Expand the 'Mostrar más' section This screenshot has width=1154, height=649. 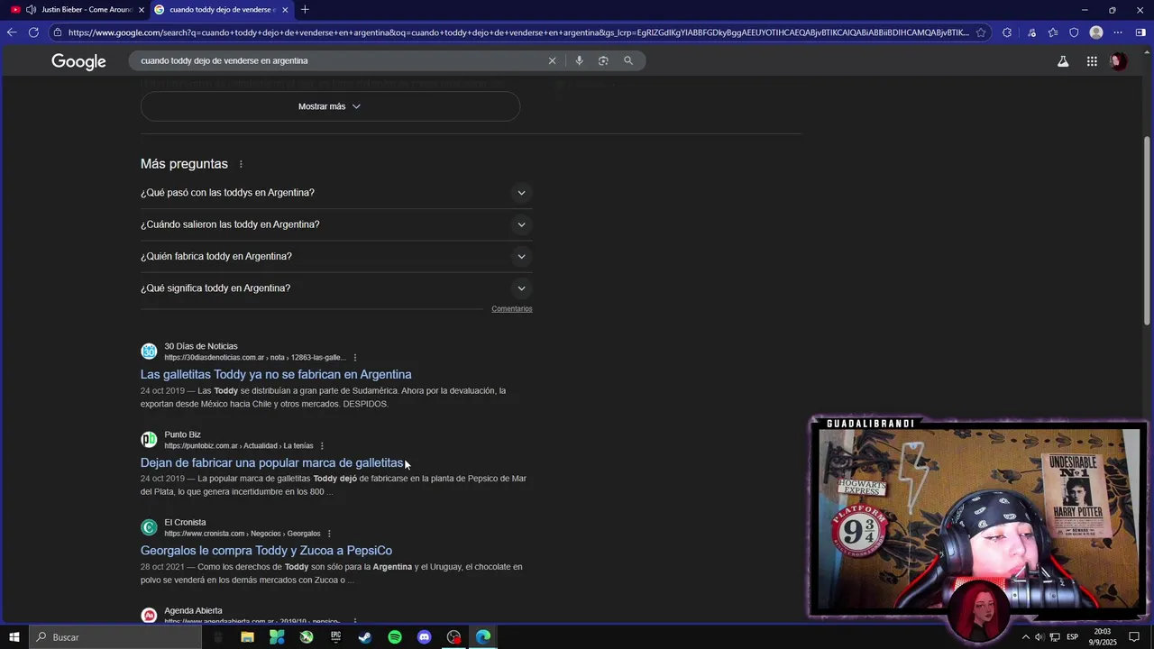click(330, 106)
